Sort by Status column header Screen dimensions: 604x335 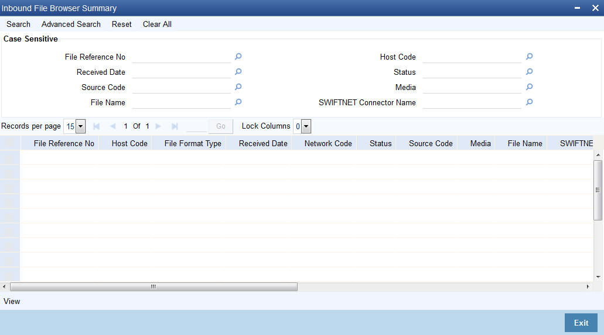pyautogui.click(x=381, y=143)
